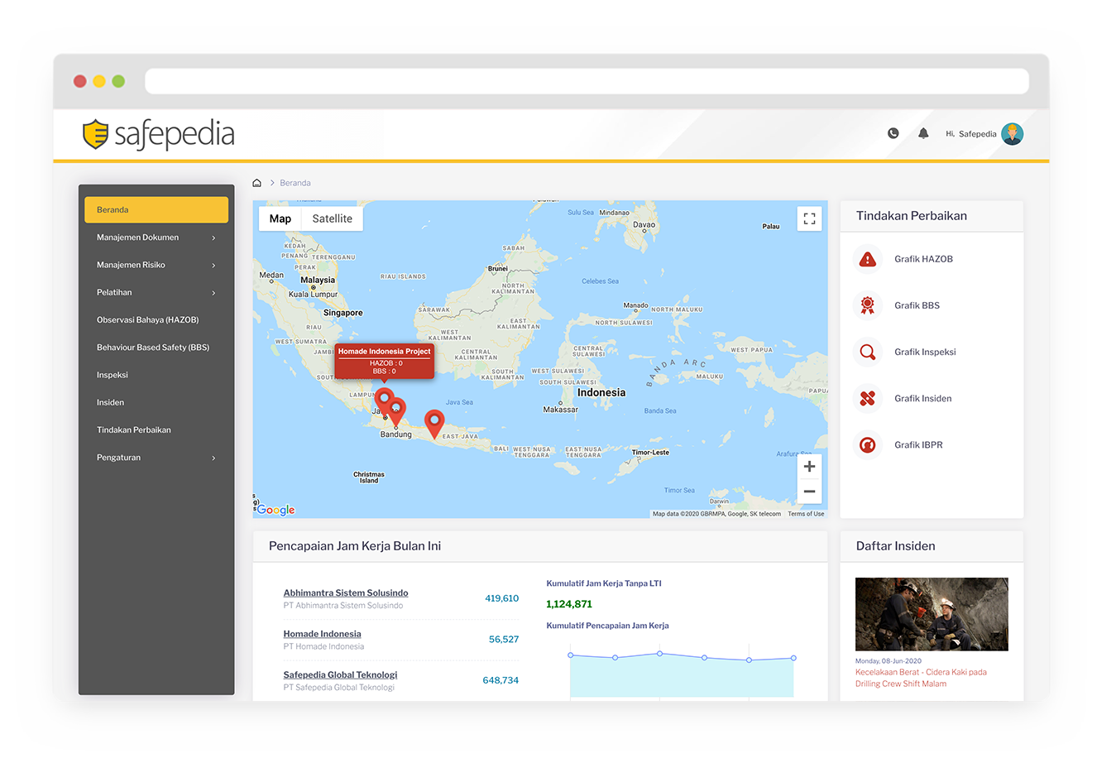Click the Grafik Inspeksi magnifier icon
This screenshot has height=763, width=1116.
tap(868, 352)
